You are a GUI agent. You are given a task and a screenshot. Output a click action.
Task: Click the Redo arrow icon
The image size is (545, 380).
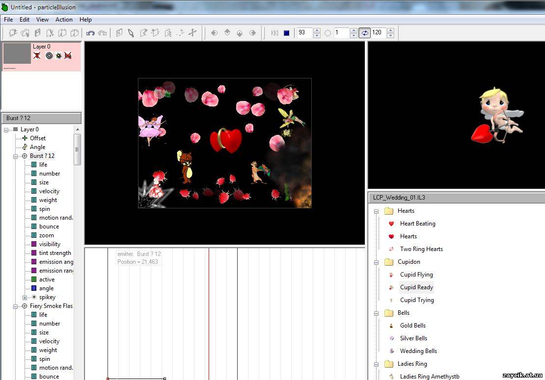point(103,33)
